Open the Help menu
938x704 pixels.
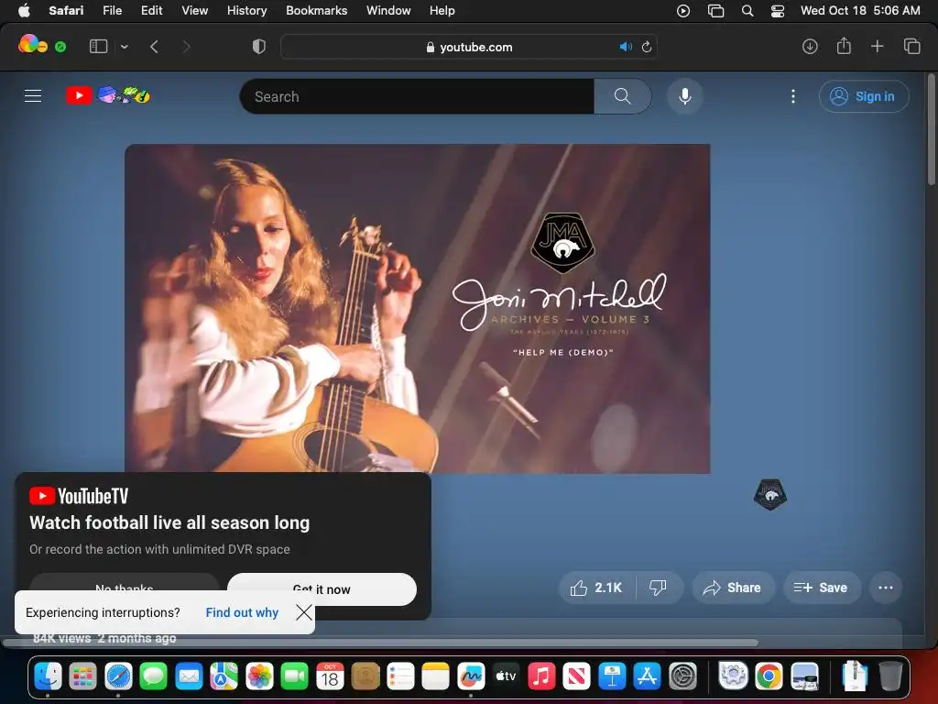[442, 11]
